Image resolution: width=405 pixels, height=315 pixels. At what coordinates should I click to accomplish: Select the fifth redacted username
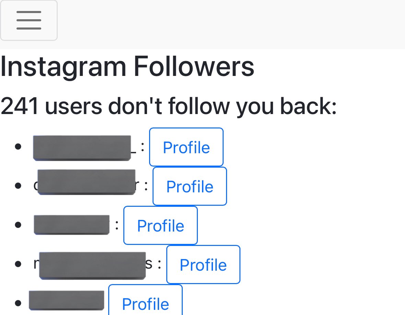(x=66, y=300)
